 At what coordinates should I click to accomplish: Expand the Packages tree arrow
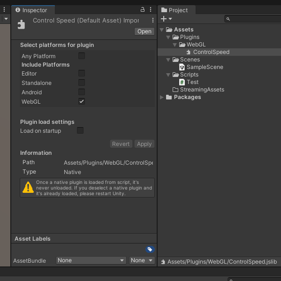tap(162, 97)
